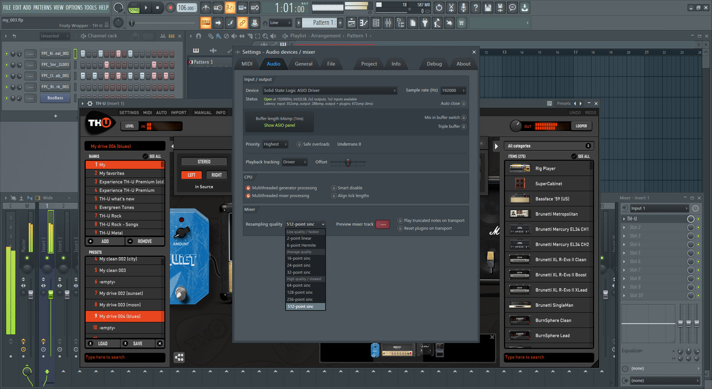
Task: Open the audio Device dropdown
Action: (x=330, y=91)
